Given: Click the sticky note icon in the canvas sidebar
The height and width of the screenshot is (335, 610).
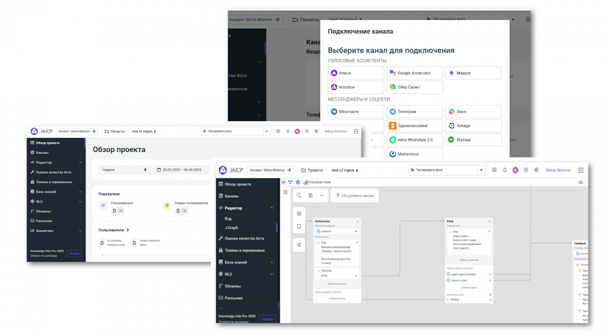Looking at the screenshot, I should pos(299,226).
